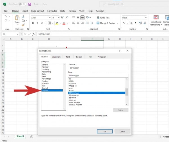Click OK in Format Cells dialog
This screenshot has height=142, width=169.
[x=105, y=132]
